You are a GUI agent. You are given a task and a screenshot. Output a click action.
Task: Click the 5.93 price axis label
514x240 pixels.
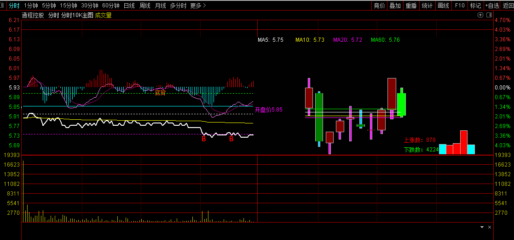[14, 88]
